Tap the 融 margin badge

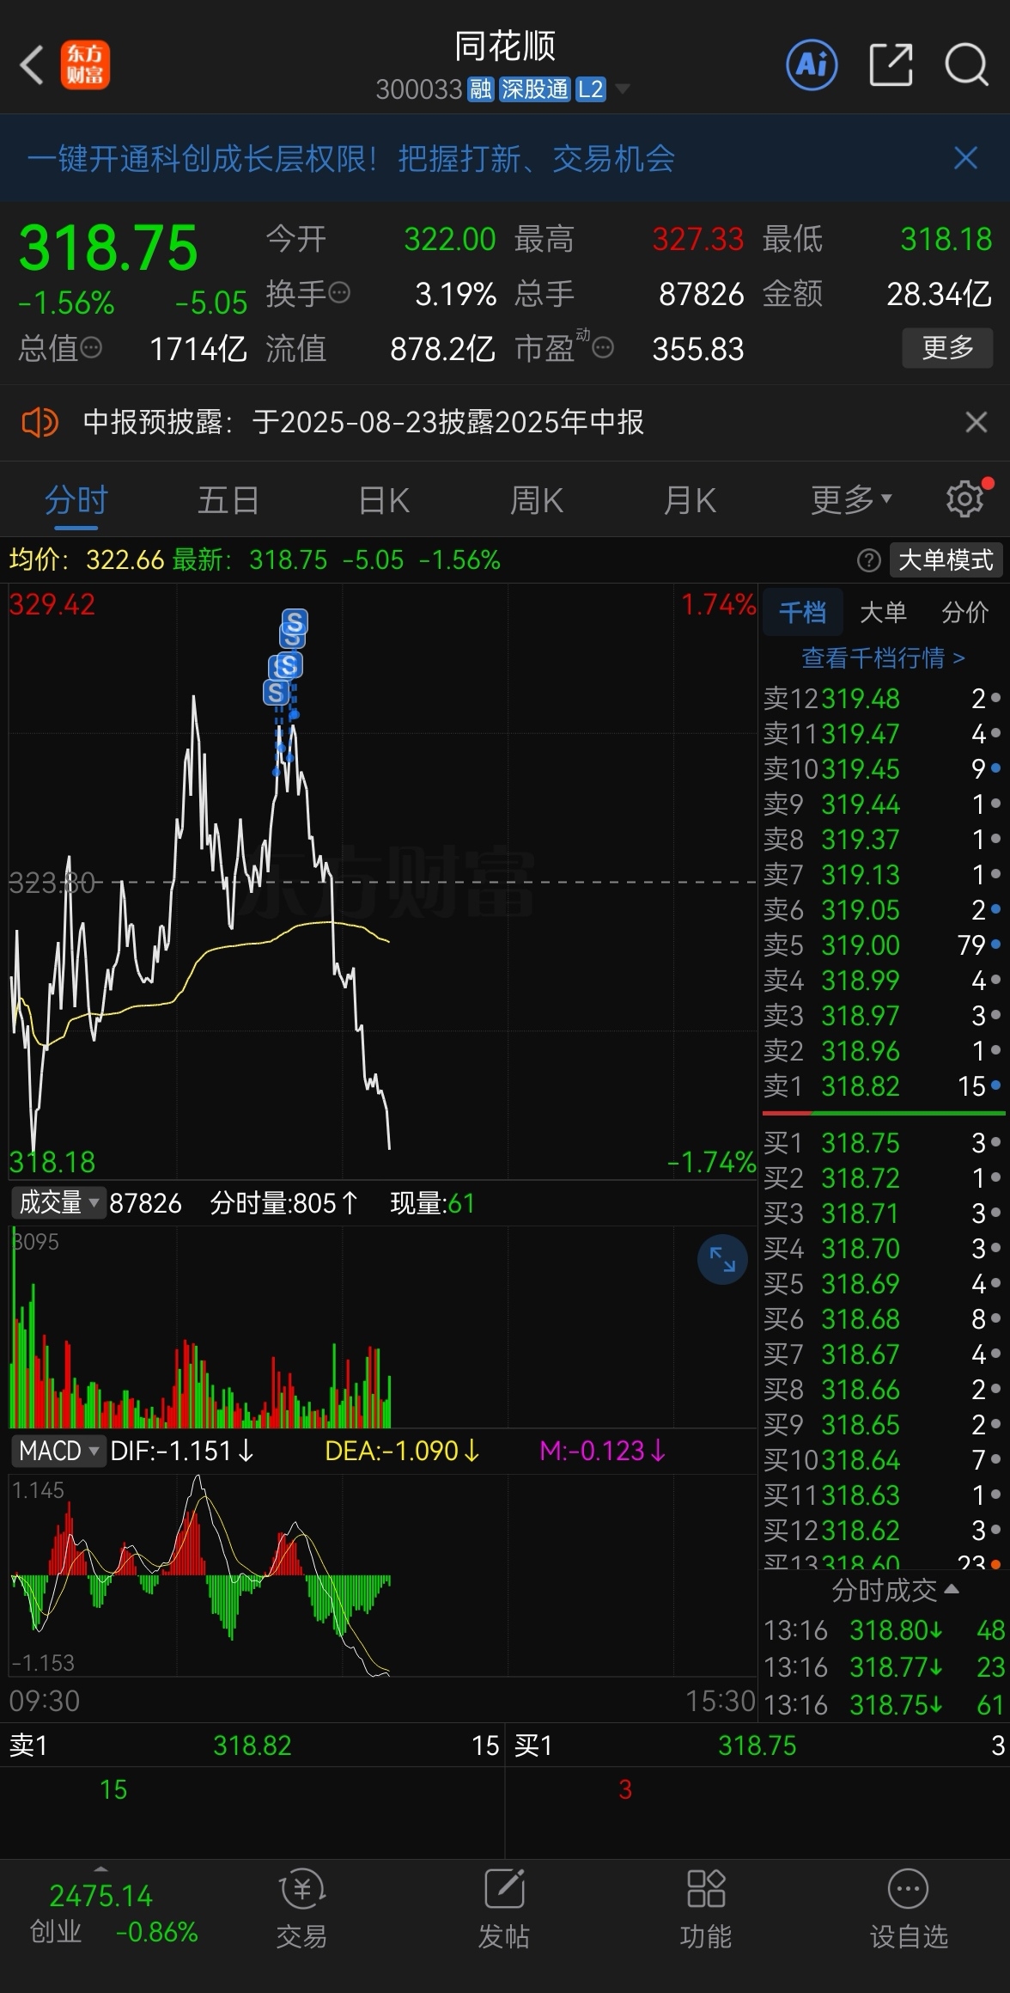click(480, 89)
